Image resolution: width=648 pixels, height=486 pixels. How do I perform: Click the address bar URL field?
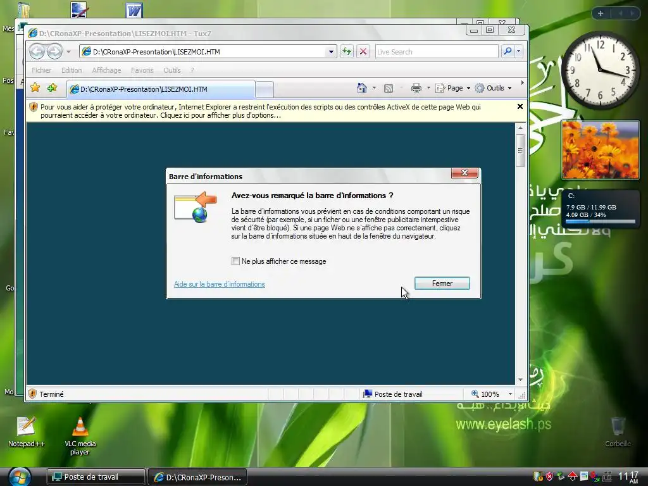tap(202, 52)
